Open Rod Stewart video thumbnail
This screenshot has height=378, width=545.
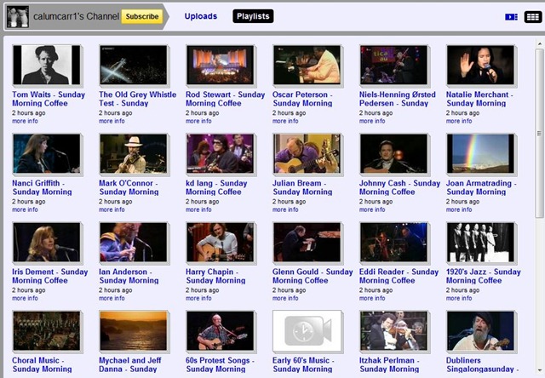tap(220, 65)
